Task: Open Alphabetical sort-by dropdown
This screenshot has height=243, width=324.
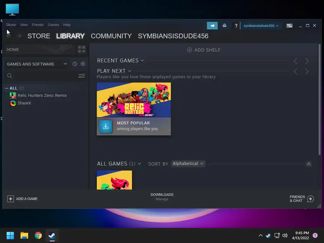Action: 188,164
